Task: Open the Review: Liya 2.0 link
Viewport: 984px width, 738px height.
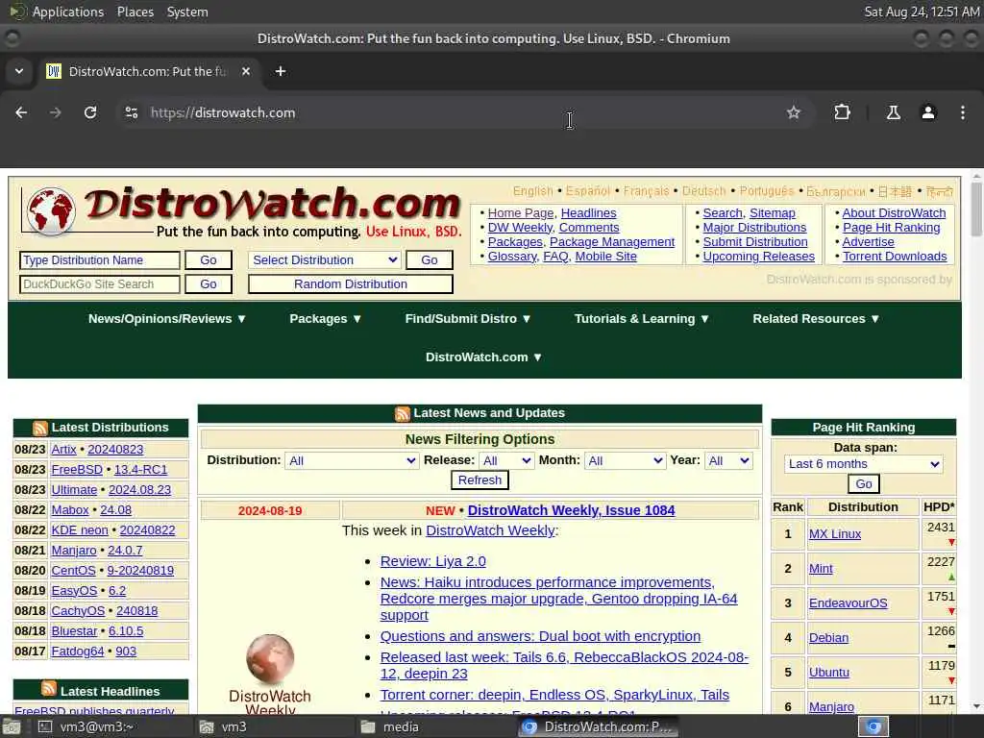Action: point(433,561)
